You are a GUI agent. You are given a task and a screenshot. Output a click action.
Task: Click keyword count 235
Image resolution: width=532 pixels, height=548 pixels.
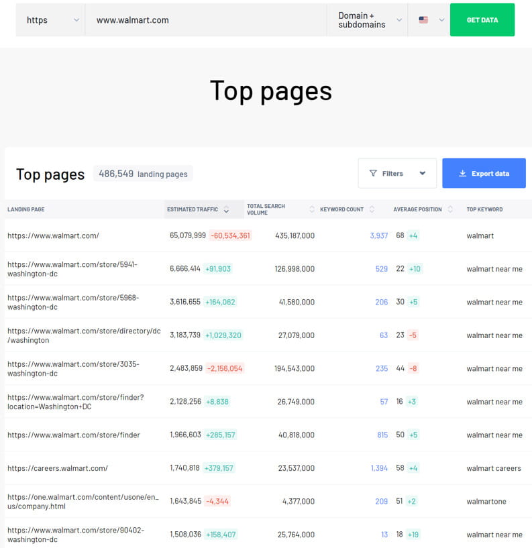(382, 368)
